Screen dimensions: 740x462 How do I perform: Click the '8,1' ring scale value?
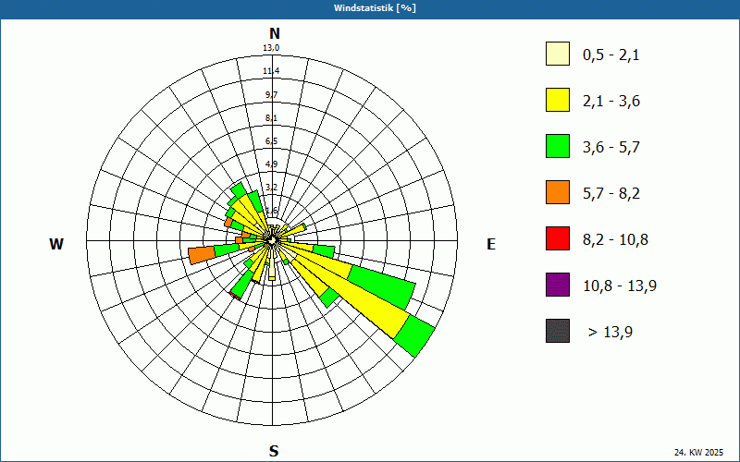click(271, 118)
